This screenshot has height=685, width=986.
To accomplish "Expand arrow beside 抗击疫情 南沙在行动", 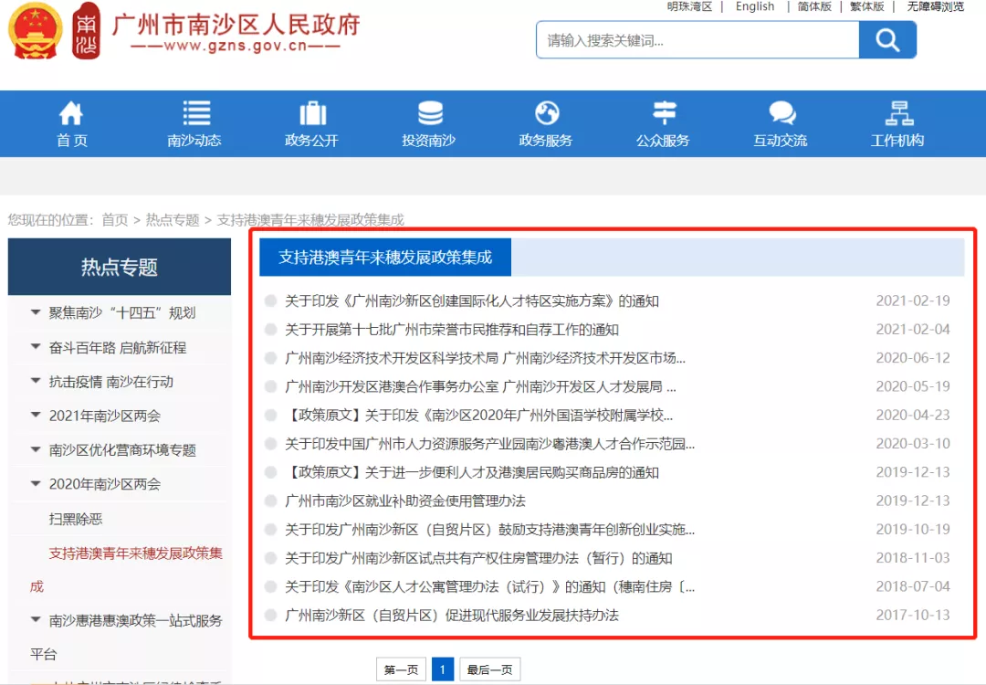I will click(x=36, y=381).
